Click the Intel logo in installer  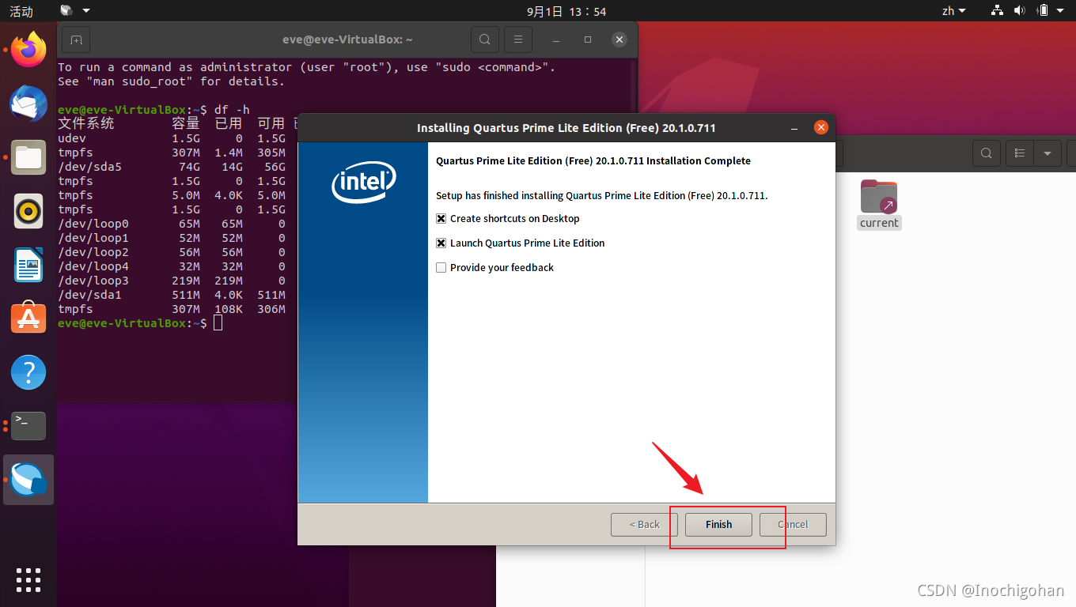tap(363, 183)
